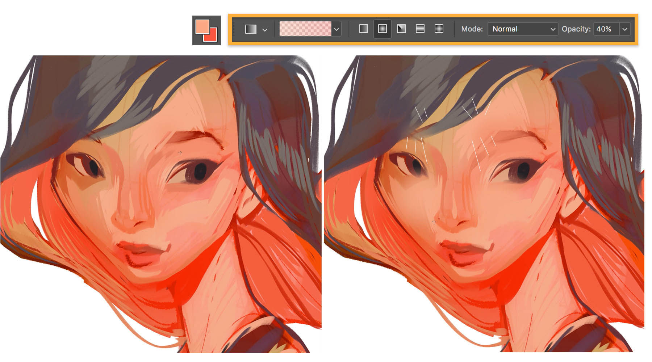
Task: Click the Opacity label in the options bar
Action: [576, 29]
